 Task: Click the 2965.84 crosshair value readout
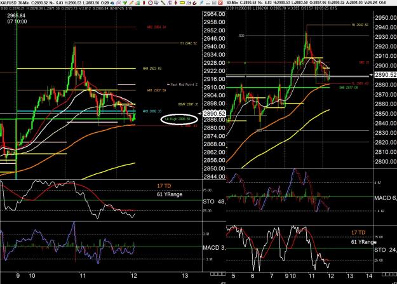click(17, 16)
